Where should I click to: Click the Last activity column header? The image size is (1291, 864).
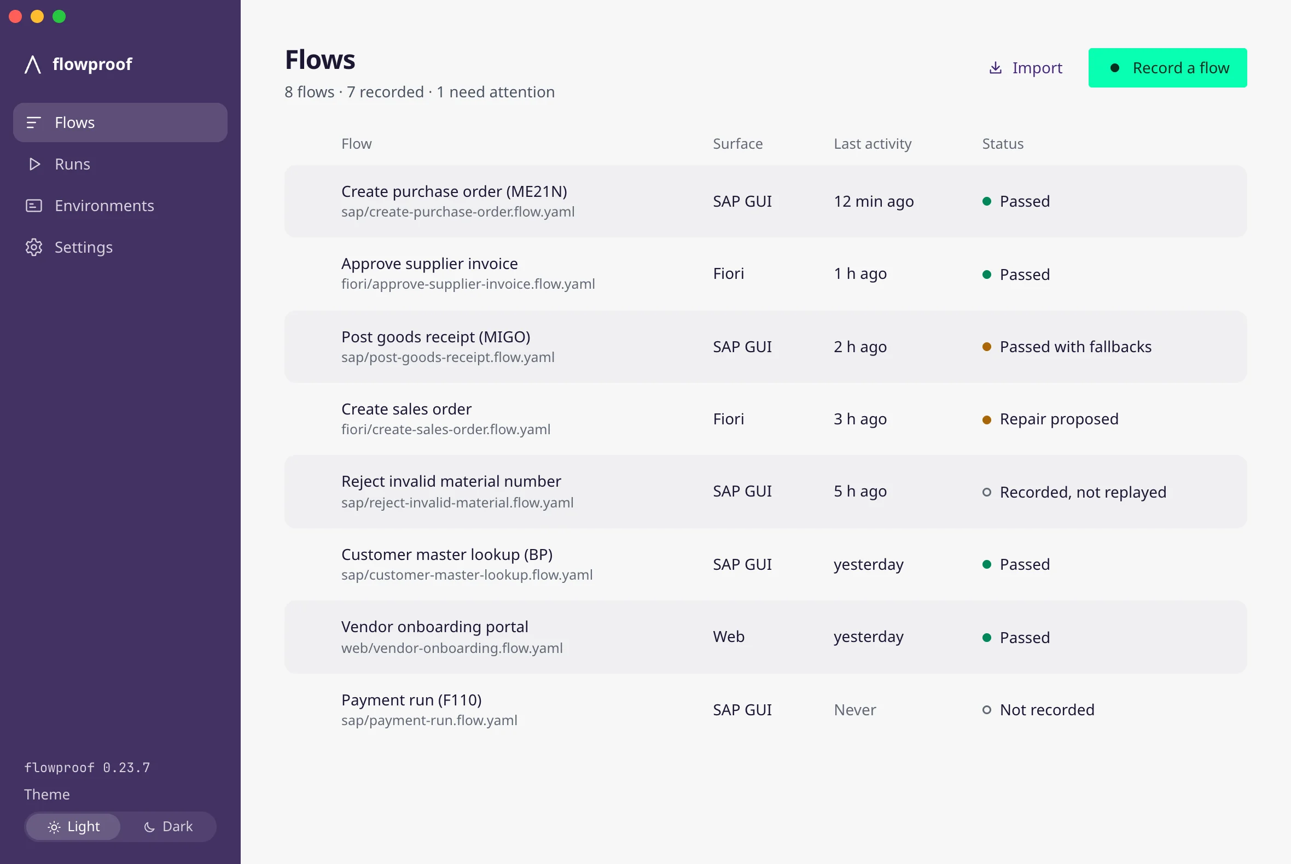(x=873, y=144)
